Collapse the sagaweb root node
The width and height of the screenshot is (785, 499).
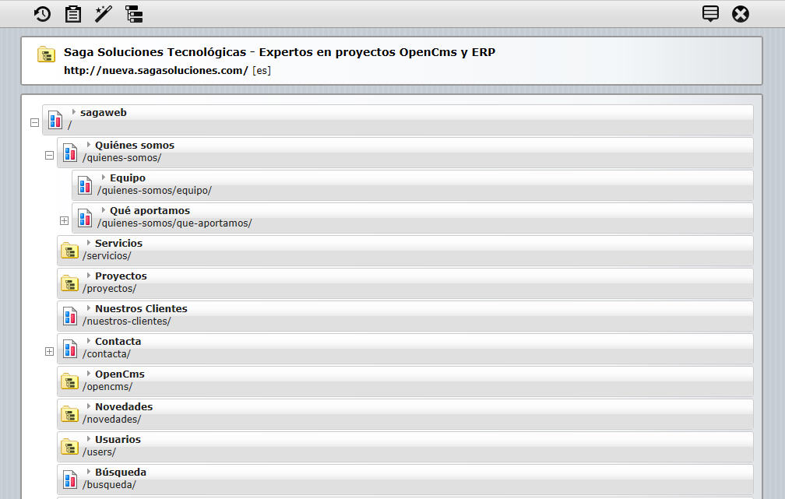coord(34,123)
